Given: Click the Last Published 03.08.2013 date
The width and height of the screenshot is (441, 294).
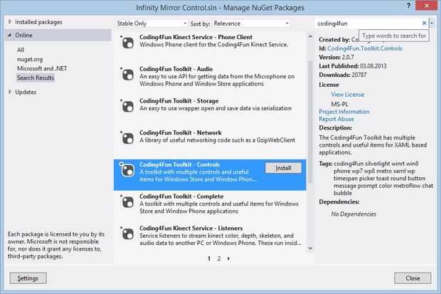Looking at the screenshot, I should pos(373,66).
